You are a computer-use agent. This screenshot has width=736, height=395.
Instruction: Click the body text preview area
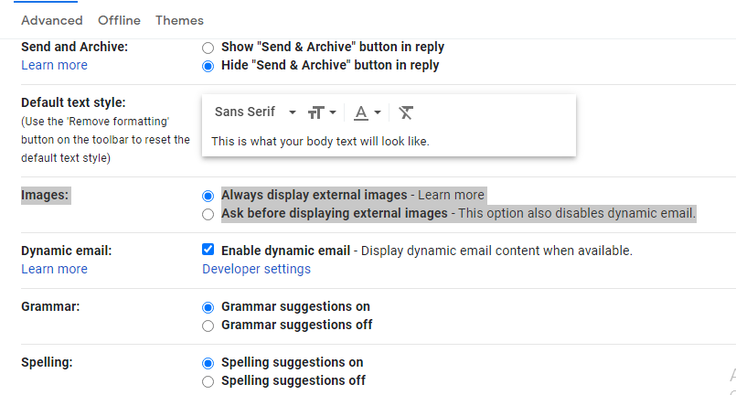pos(320,142)
